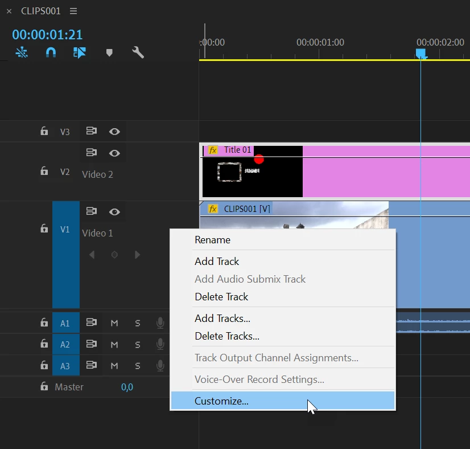This screenshot has width=470, height=449.
Task: Click the voice-over microphone on A1
Action: (x=160, y=323)
